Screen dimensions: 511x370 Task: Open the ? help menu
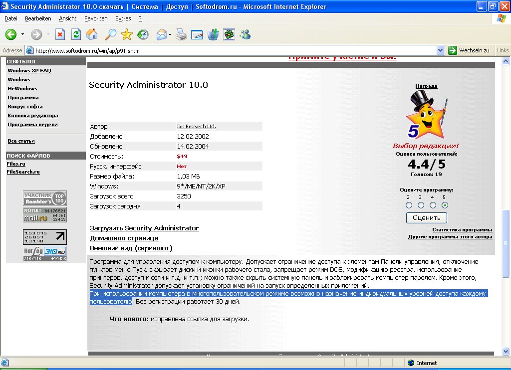tap(140, 18)
